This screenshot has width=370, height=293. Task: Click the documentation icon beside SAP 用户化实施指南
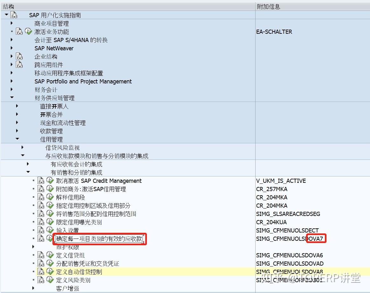point(14,15)
